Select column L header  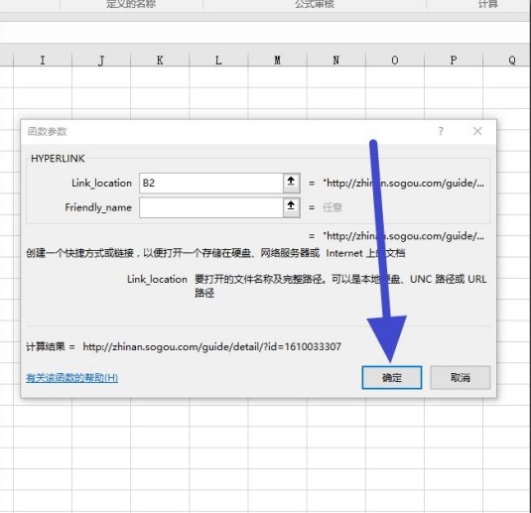[x=218, y=60]
